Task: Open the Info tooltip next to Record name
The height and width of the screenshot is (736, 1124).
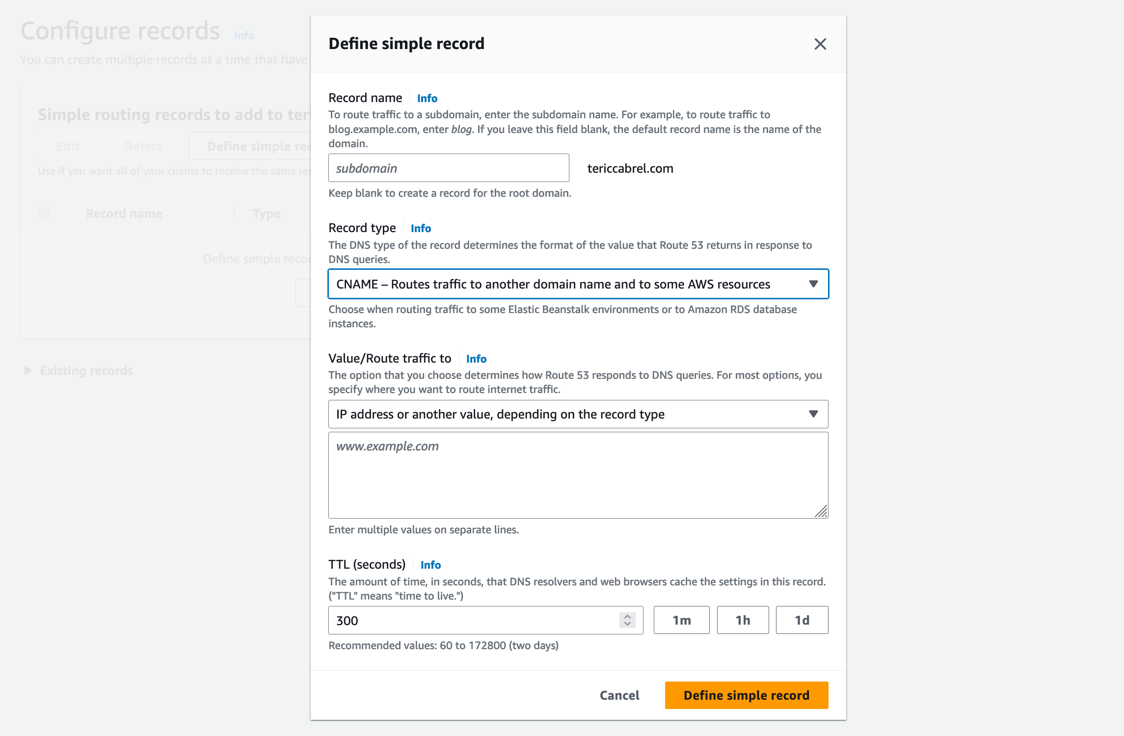Action: pyautogui.click(x=427, y=98)
